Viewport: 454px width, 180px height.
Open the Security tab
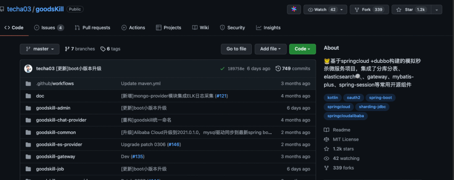tap(232, 28)
